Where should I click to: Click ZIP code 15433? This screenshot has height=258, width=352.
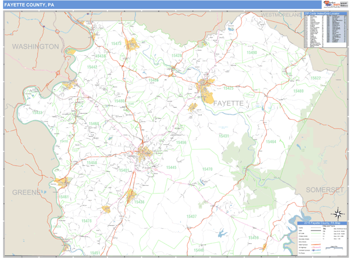[38, 113]
